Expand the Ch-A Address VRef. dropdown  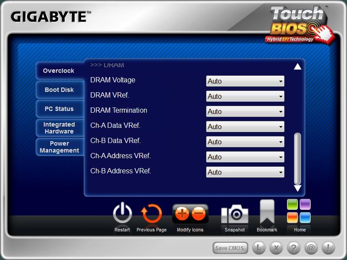click(245, 157)
